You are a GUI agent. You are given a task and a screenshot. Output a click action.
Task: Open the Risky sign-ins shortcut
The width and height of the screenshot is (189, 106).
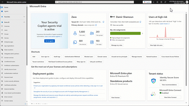(x=81, y=62)
